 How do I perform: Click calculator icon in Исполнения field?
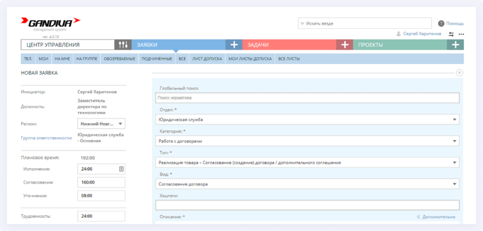121,169
